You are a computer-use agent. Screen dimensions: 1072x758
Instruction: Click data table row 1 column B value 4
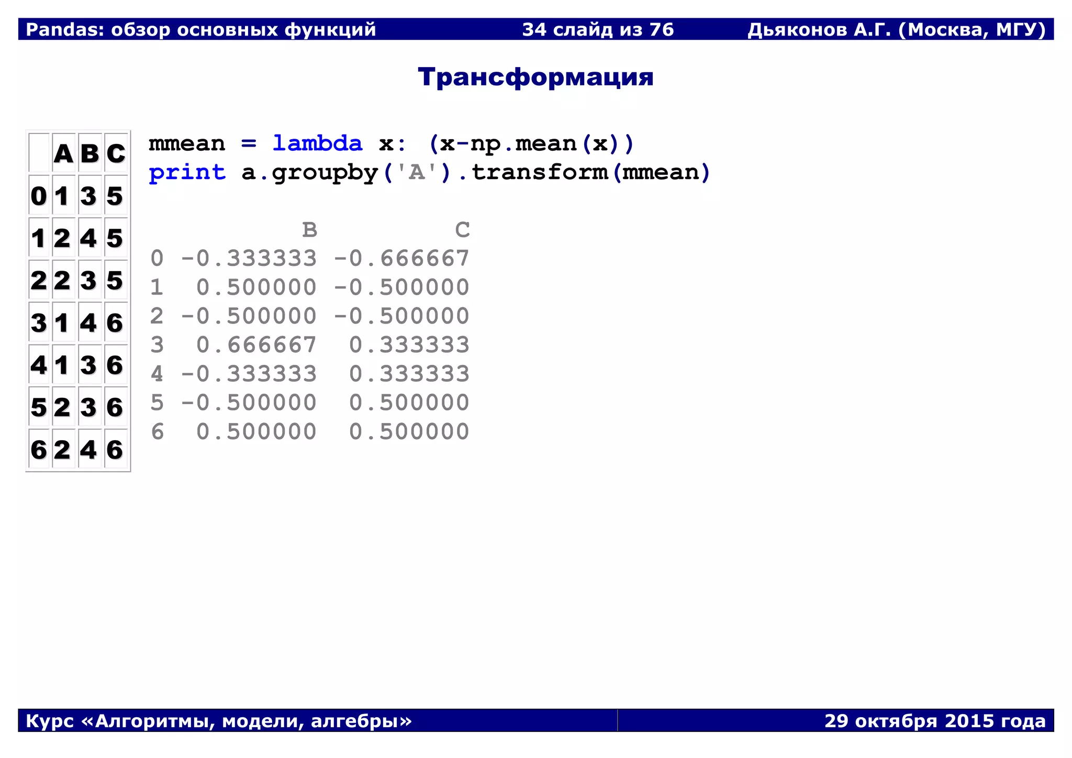coord(90,238)
